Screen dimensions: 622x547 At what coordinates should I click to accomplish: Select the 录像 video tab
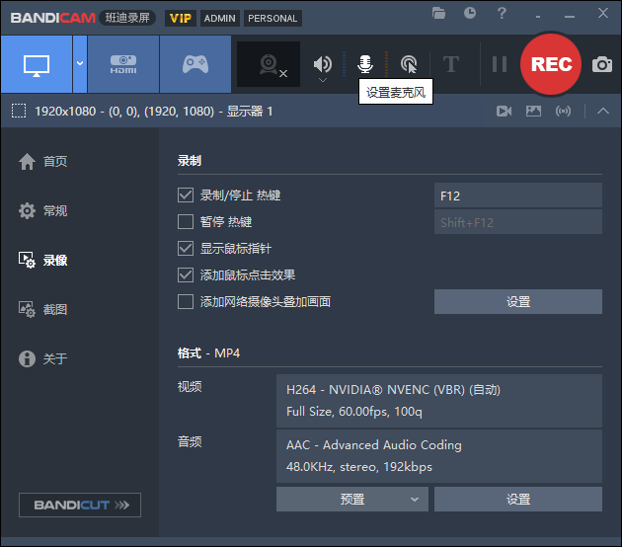click(x=42, y=261)
